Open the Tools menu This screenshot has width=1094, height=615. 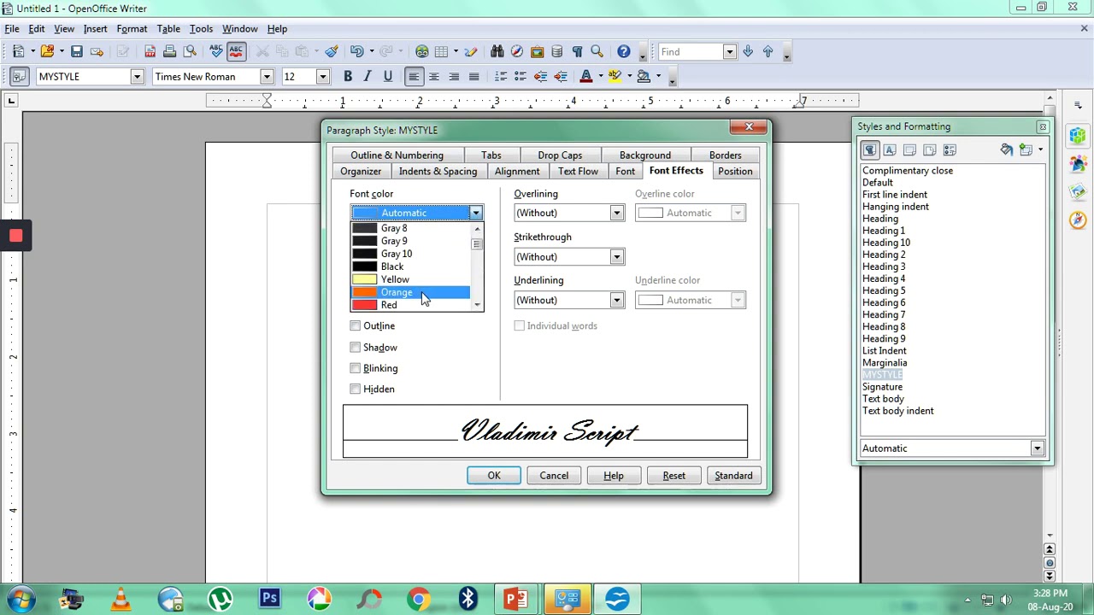click(201, 29)
